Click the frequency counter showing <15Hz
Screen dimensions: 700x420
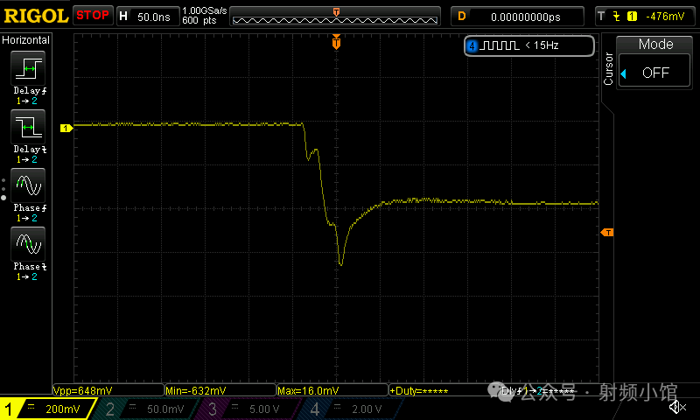[528, 45]
